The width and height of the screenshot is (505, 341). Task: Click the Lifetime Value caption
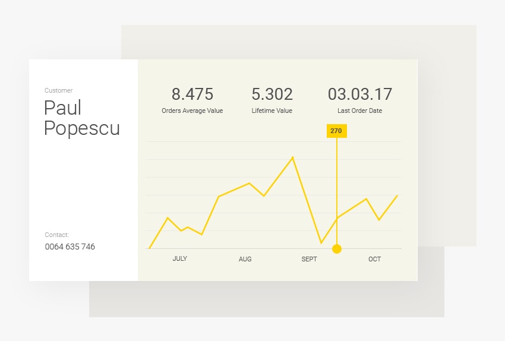pyautogui.click(x=272, y=110)
